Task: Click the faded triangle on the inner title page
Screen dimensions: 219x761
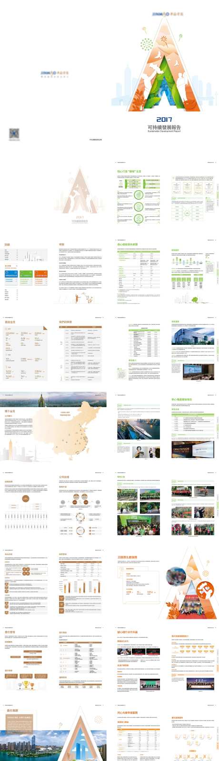Action: point(80,190)
